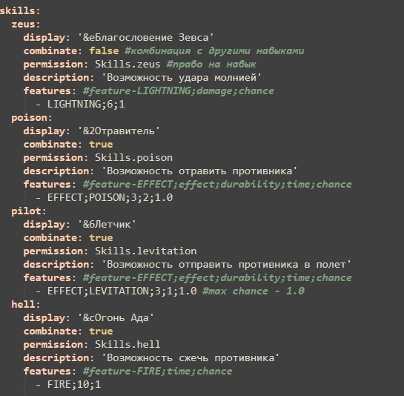Click the '&2Отравитель' display string
The width and height of the screenshot is (404, 396).
(x=119, y=131)
